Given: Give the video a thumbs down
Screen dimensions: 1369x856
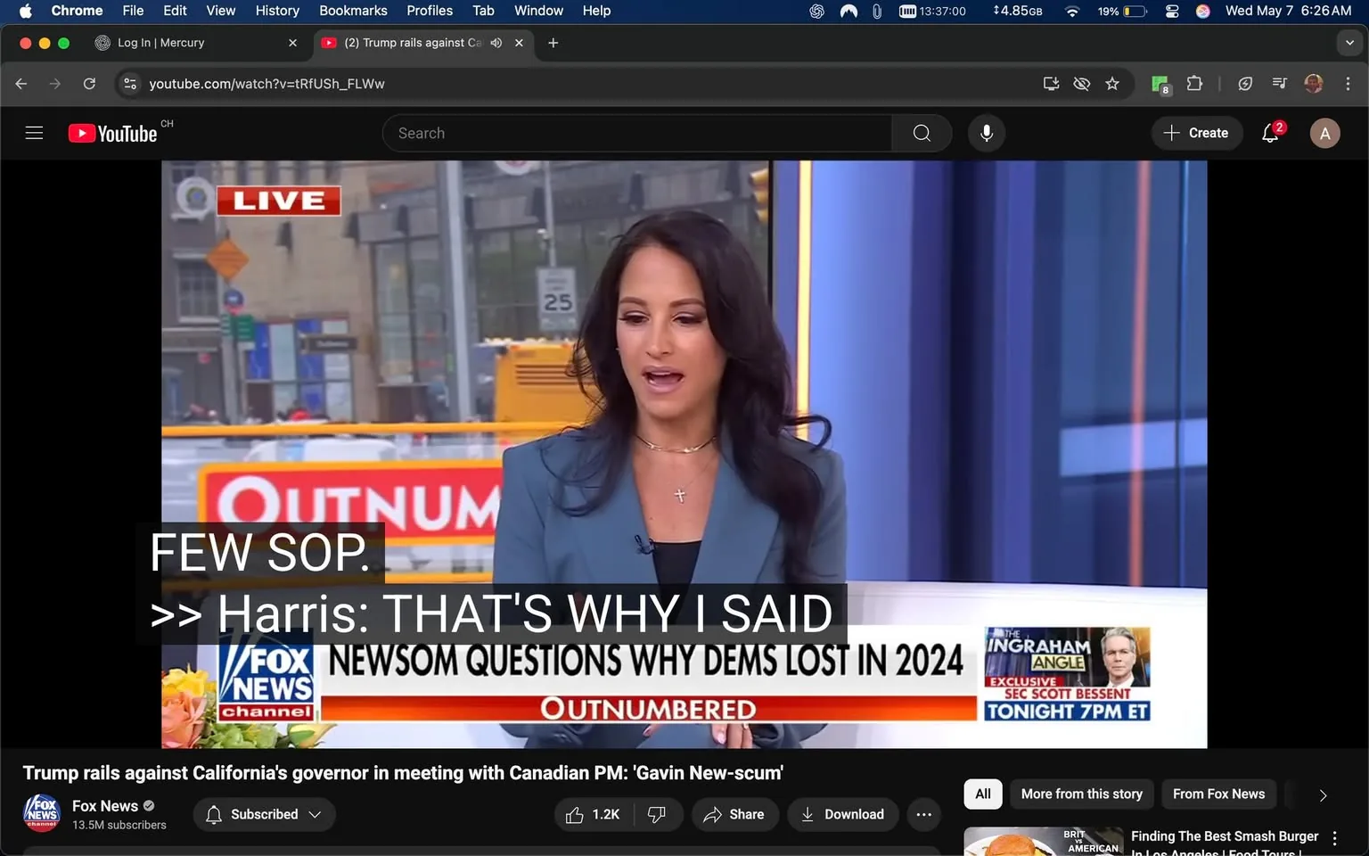Looking at the screenshot, I should pyautogui.click(x=657, y=814).
